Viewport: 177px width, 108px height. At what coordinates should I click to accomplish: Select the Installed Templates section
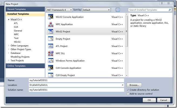[25, 14]
